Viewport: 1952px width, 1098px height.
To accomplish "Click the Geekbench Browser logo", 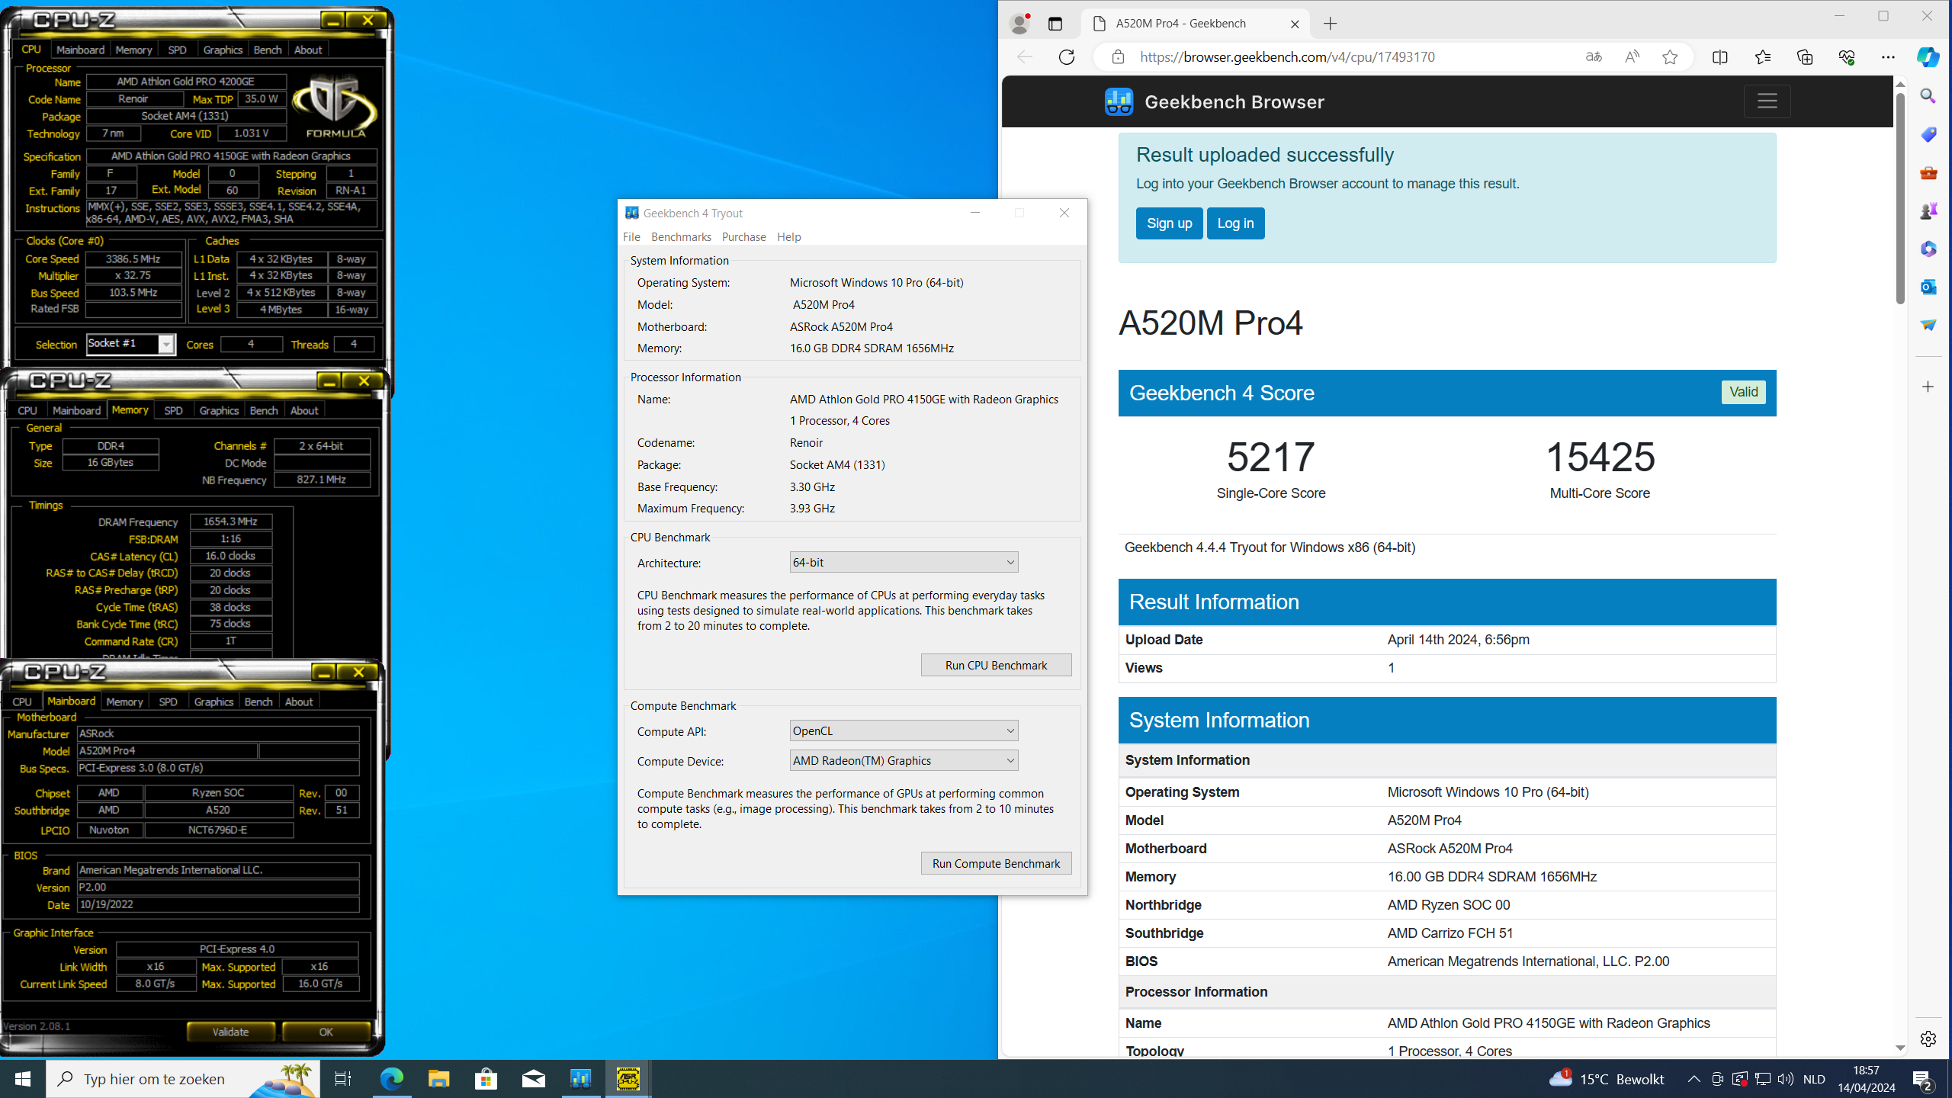I will (x=1214, y=102).
